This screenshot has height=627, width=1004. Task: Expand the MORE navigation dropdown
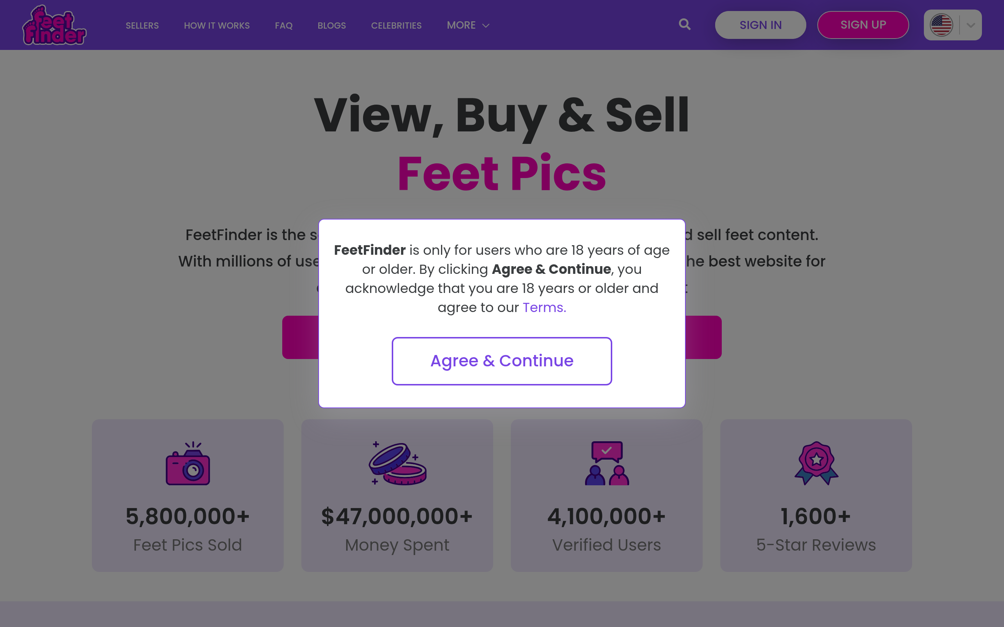tap(468, 25)
